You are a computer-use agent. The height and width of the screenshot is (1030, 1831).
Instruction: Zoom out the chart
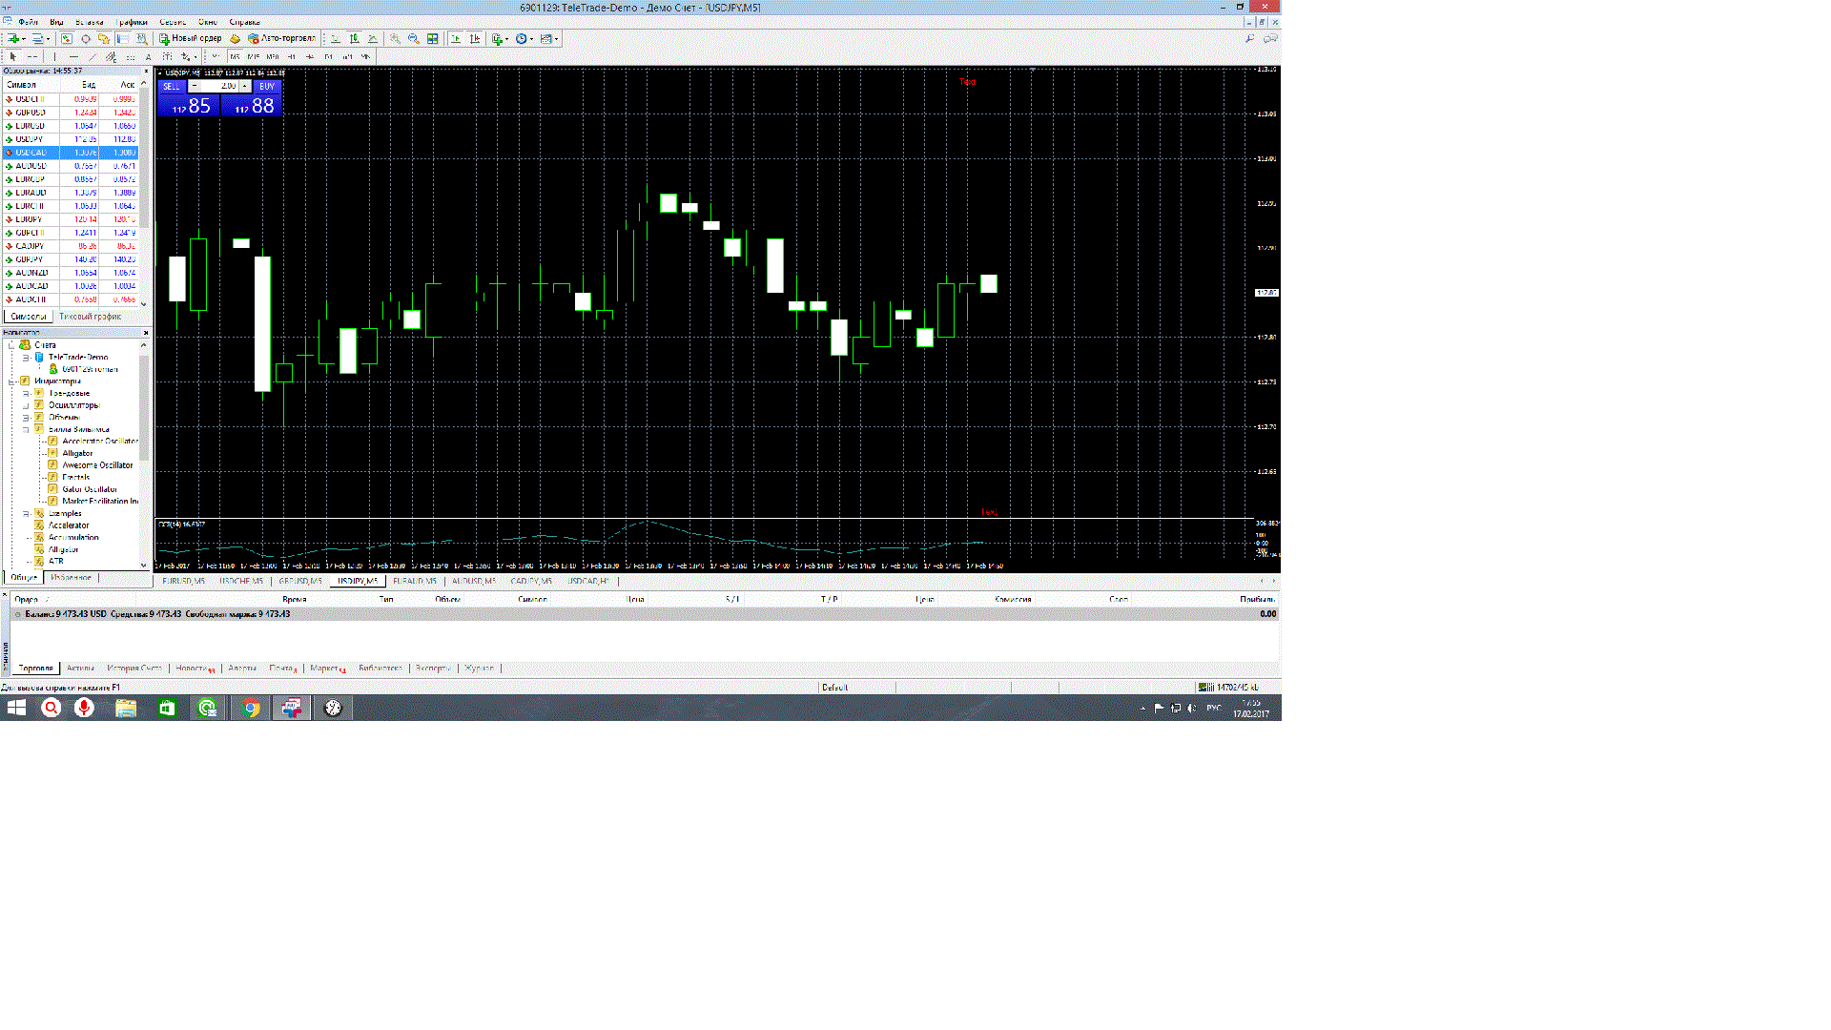tap(413, 39)
